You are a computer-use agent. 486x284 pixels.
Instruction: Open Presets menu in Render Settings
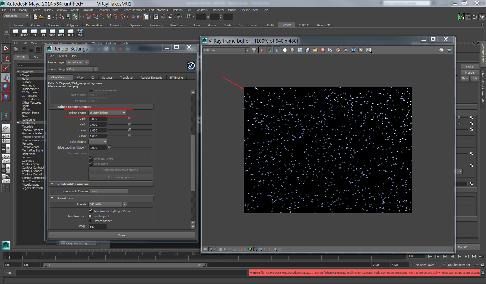[62, 56]
